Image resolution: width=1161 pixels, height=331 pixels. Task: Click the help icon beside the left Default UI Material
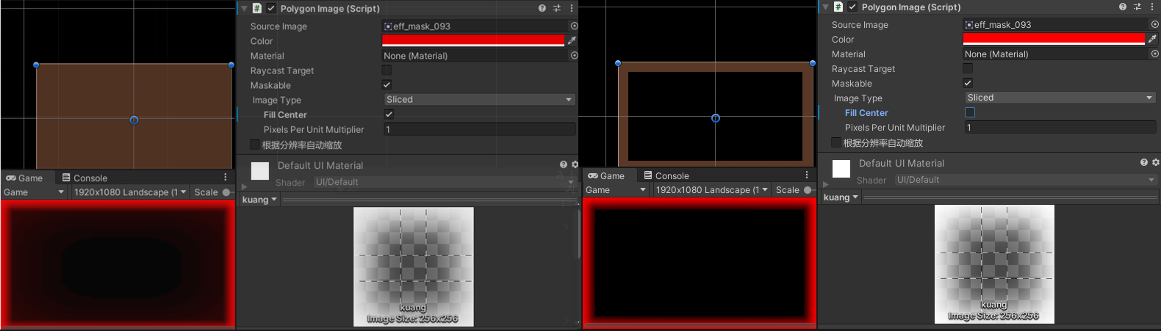coord(564,165)
